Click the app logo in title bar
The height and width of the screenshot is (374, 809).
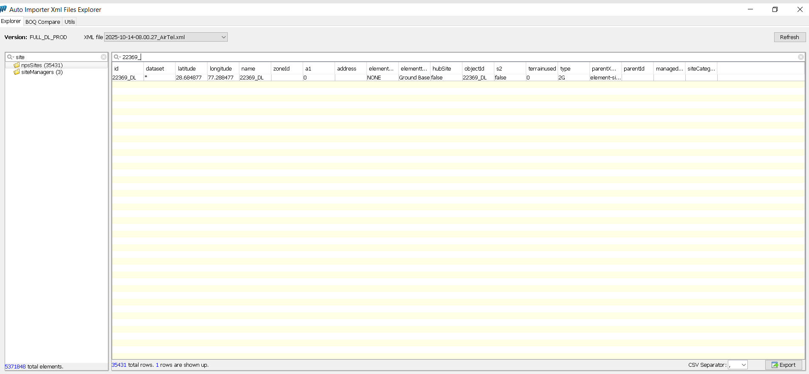pos(4,9)
